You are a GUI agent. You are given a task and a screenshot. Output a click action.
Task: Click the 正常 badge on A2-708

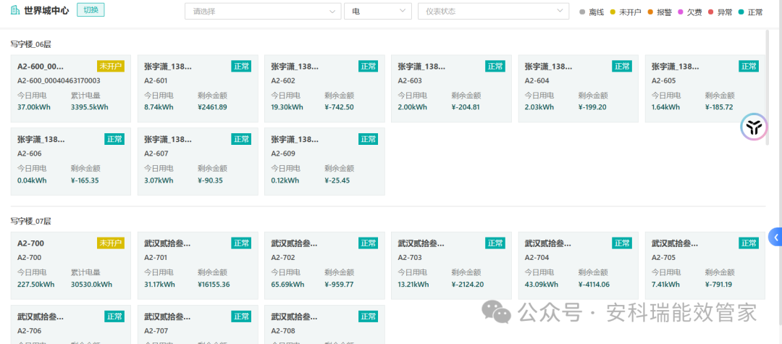(x=368, y=316)
